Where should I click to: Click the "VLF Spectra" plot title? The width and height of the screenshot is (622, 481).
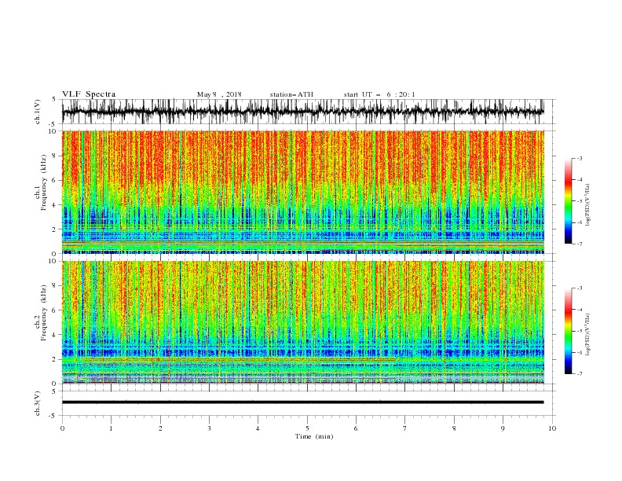coord(89,94)
